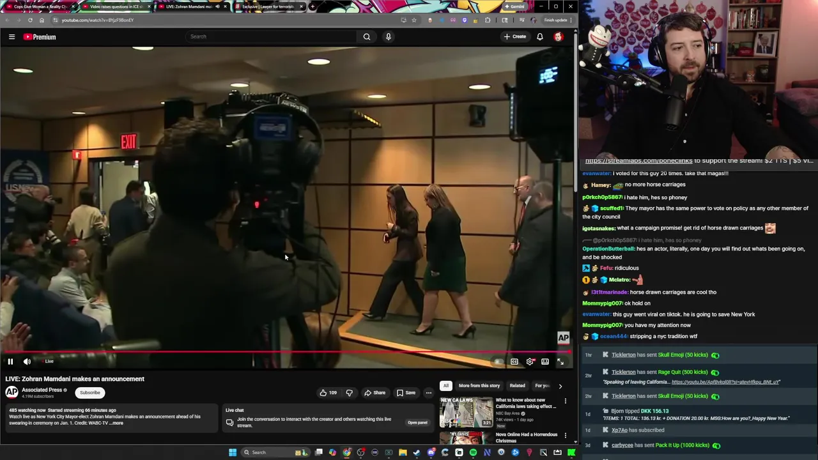Enter fullscreen video mode
This screenshot has width=818, height=460.
click(560, 362)
